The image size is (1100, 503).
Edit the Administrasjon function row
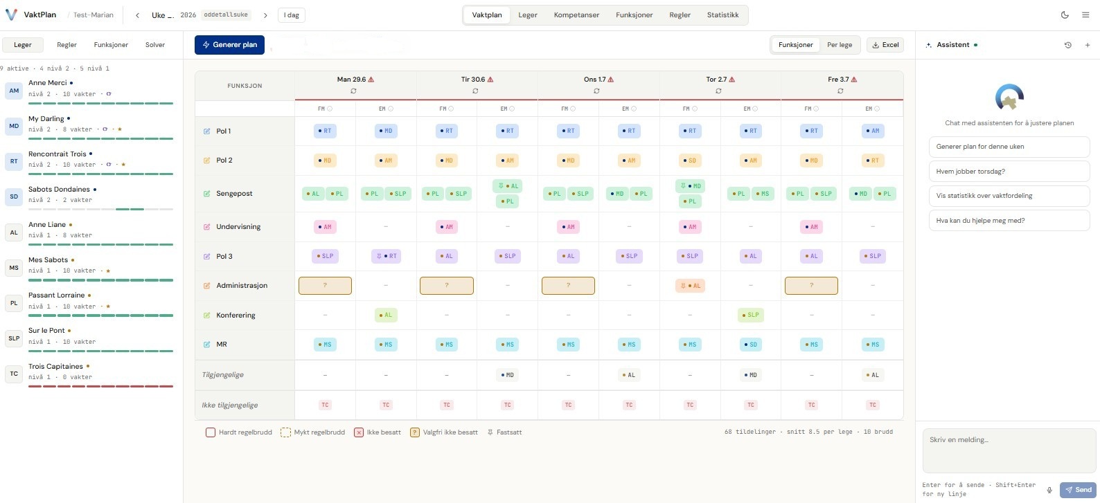(x=206, y=286)
